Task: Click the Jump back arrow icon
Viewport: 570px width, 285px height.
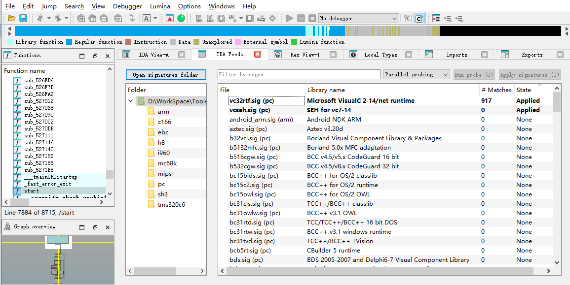Action: click(x=40, y=18)
